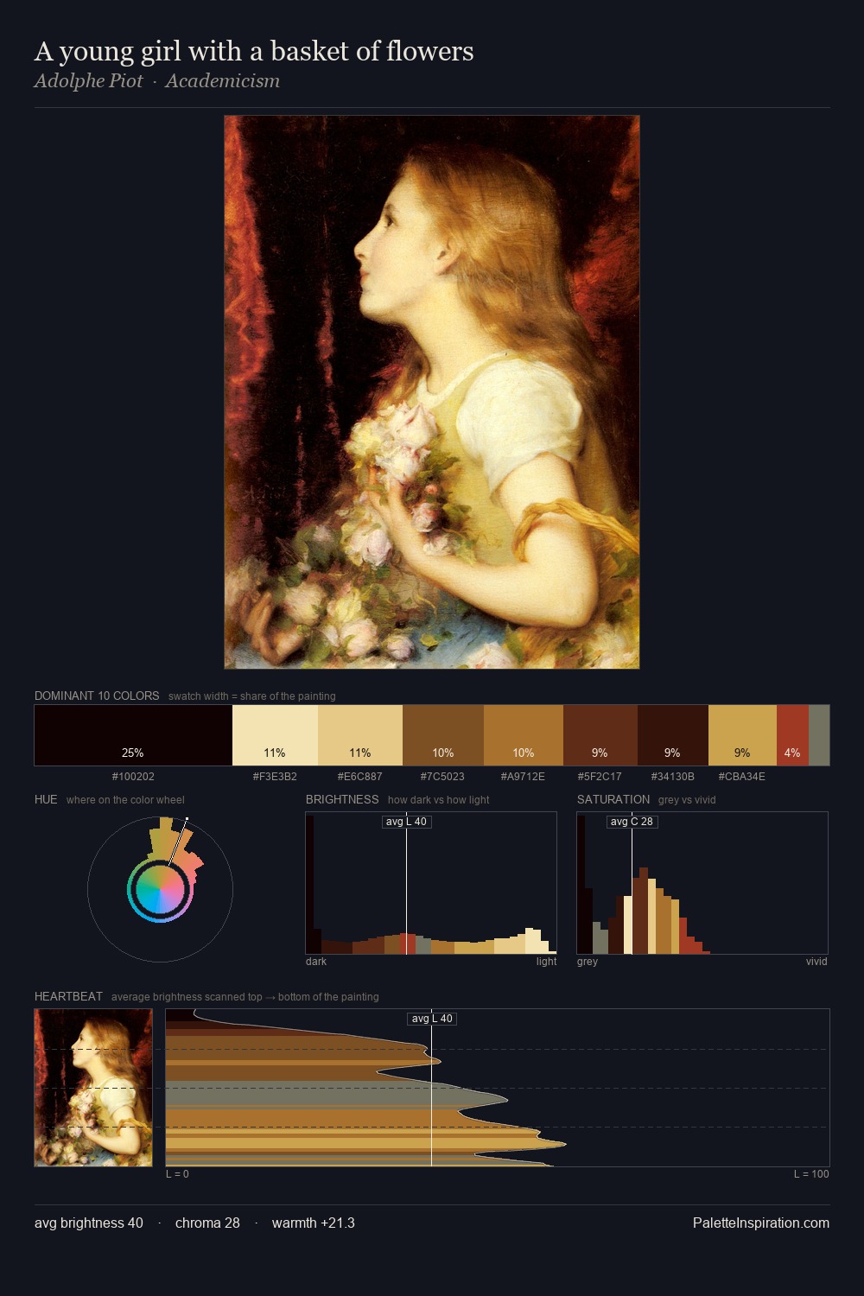Click the 'avg C 28' label in the saturation histogram
This screenshot has width=864, height=1296.
632,822
